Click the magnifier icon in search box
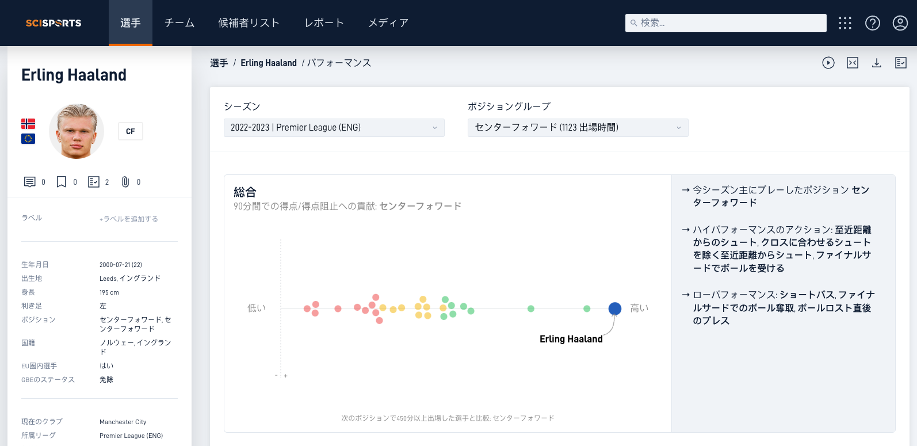This screenshot has width=917, height=446. pyautogui.click(x=633, y=23)
